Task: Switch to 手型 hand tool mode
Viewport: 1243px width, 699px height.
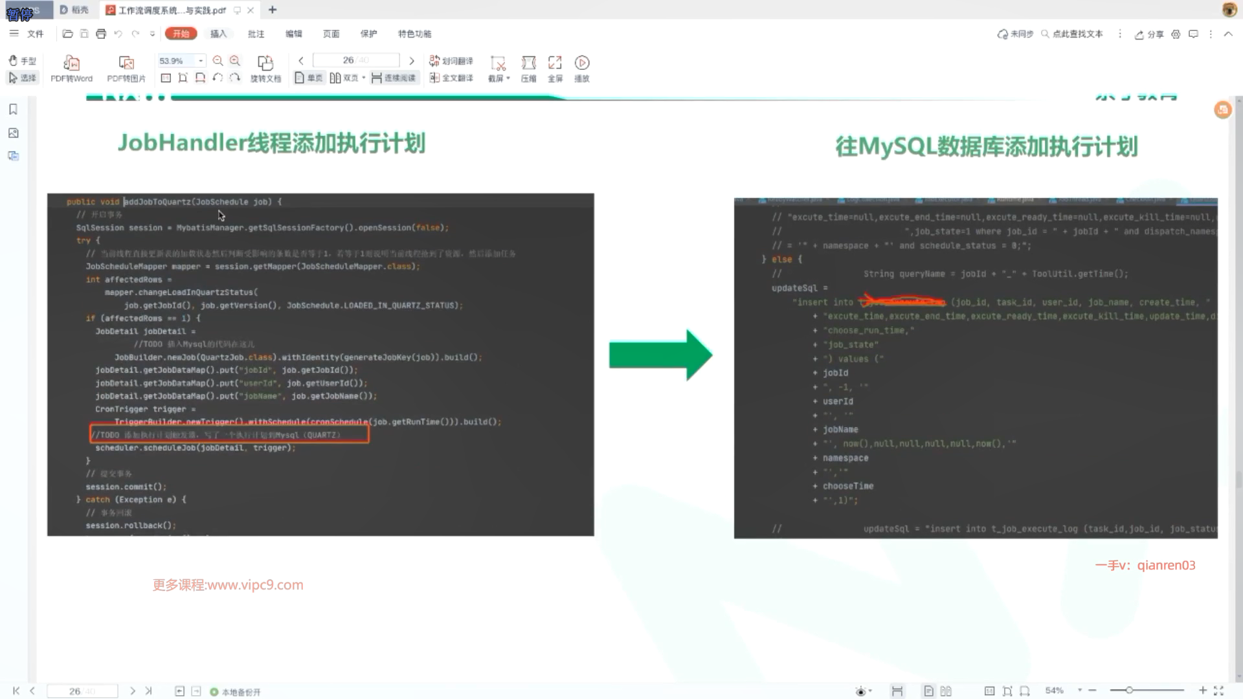Action: click(x=22, y=61)
